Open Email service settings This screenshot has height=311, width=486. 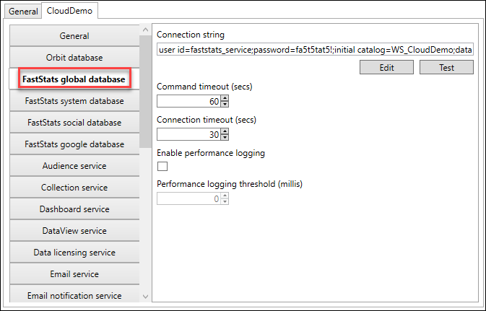pyautogui.click(x=74, y=274)
